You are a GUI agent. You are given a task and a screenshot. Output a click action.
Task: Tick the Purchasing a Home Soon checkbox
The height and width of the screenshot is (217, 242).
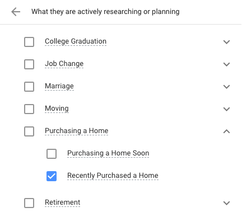52,154
